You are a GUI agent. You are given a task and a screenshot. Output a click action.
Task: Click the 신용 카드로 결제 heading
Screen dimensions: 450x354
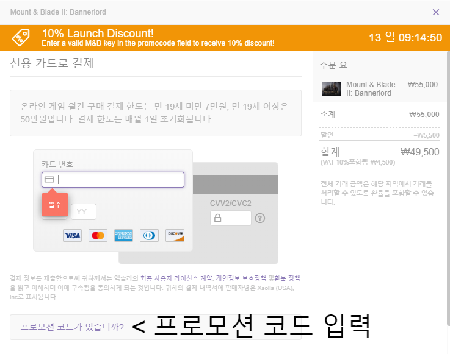[52, 63]
